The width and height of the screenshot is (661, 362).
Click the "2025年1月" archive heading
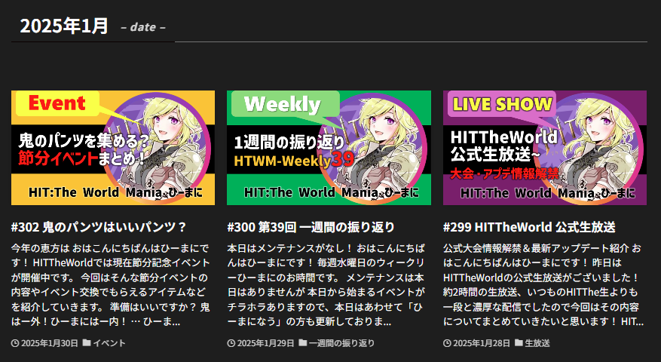click(x=64, y=26)
